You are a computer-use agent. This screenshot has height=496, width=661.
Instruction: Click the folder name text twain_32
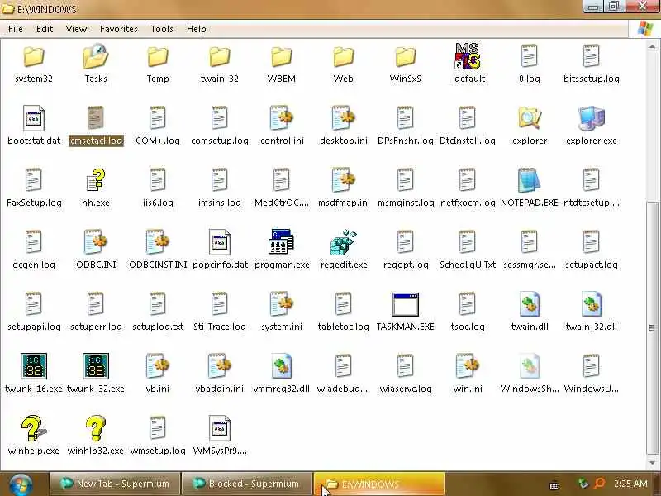click(x=220, y=79)
